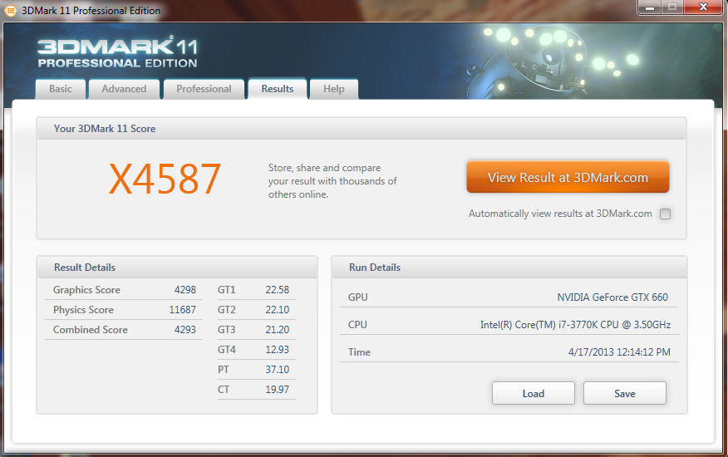
Task: Click the Physics Score label
Action: coord(83,310)
